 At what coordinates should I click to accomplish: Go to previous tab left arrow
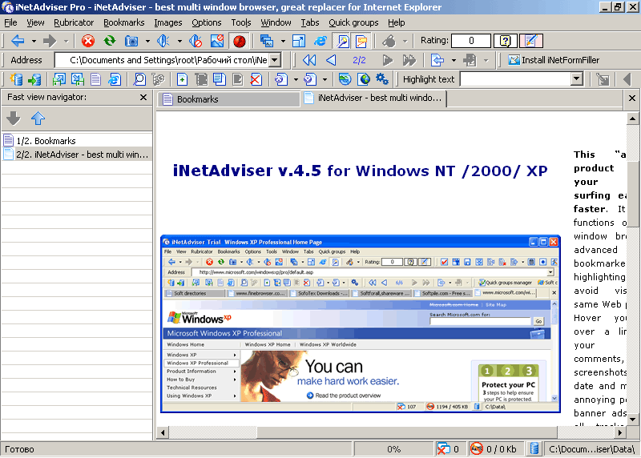331,61
